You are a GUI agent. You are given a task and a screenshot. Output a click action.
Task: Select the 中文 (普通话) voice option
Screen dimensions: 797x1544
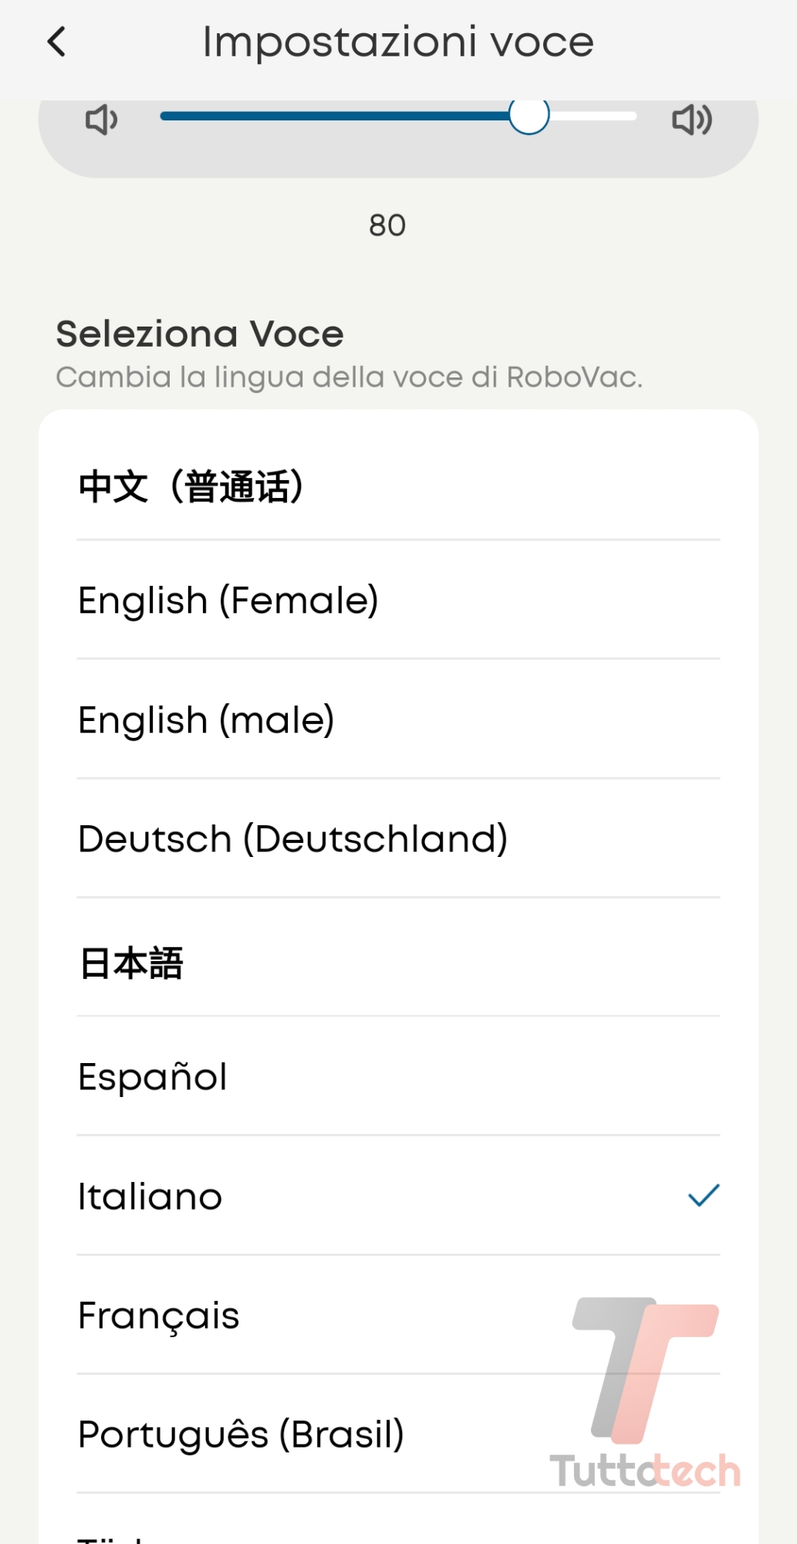pyautogui.click(x=191, y=486)
